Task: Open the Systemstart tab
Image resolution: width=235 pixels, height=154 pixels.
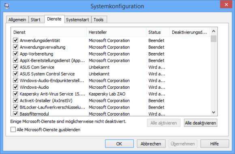Action: pos(78,19)
